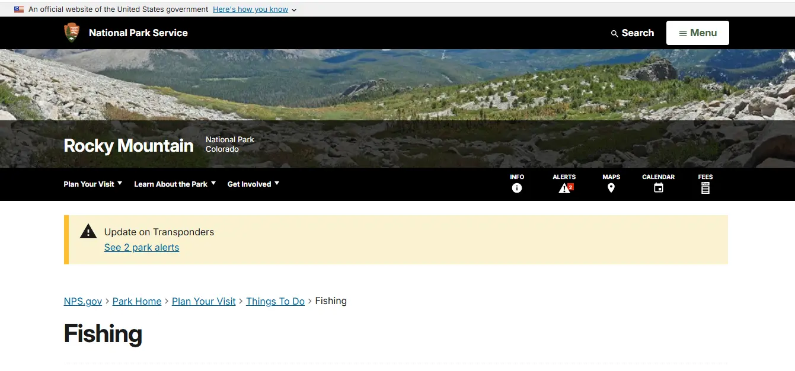Click the NPS arrowhead logo

coord(72,33)
